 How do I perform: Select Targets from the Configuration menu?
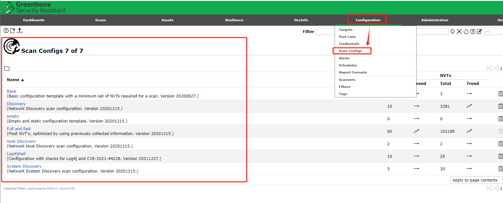click(x=346, y=30)
